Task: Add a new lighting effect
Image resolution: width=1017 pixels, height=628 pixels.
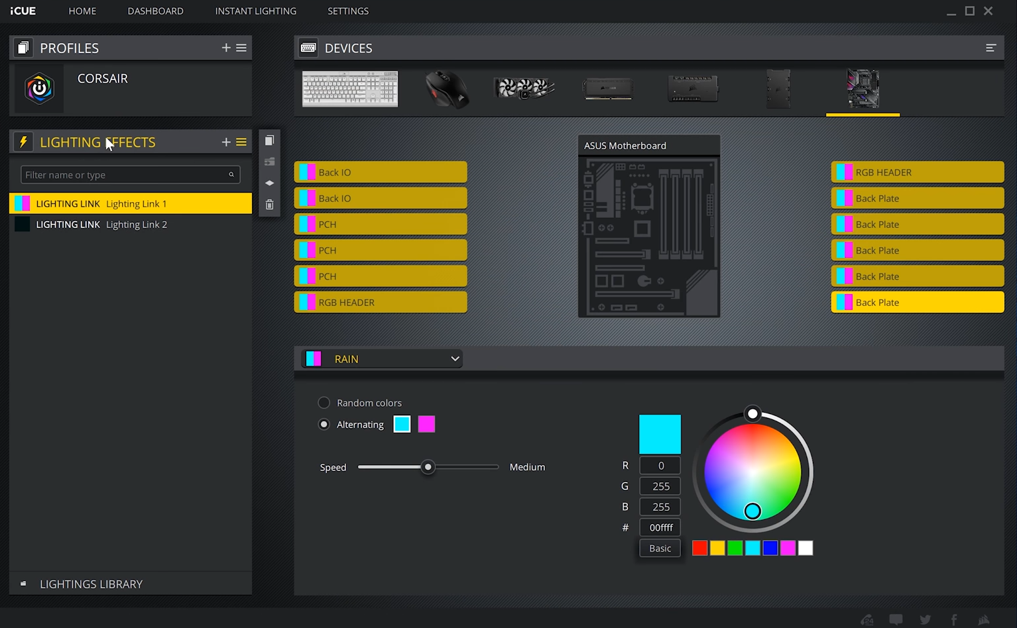Action: (226, 142)
